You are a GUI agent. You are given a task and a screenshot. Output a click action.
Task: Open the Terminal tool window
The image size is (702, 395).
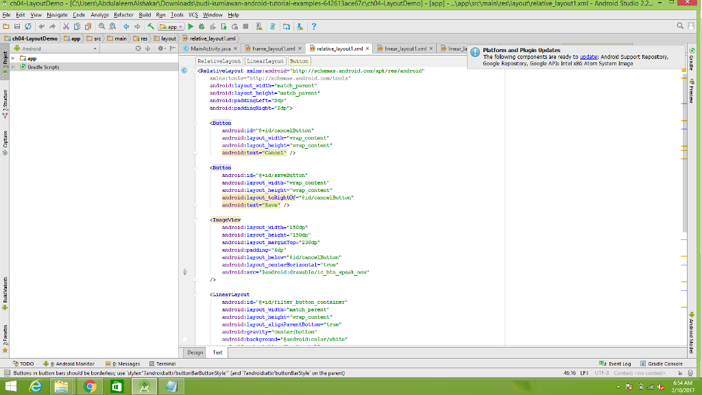(162, 363)
